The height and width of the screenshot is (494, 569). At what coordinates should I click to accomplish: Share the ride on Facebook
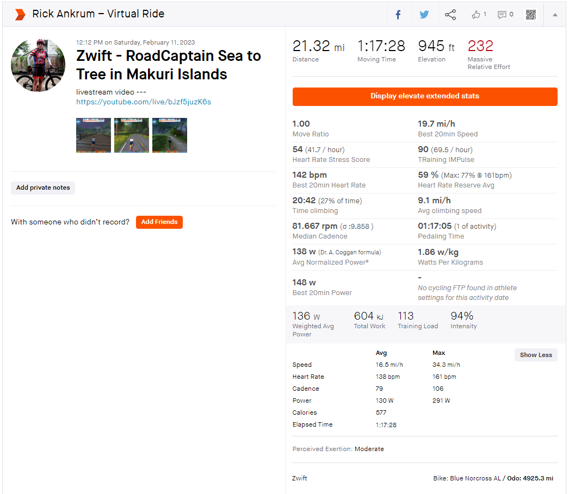[398, 15]
